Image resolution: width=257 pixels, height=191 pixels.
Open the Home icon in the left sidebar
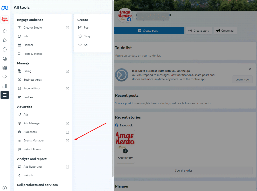[x=5, y=31]
